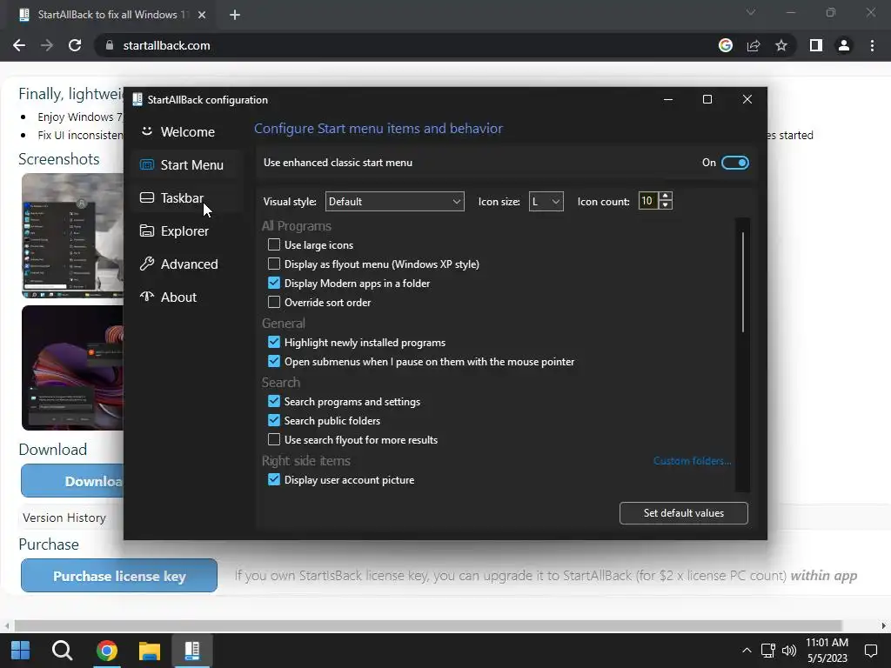The image size is (891, 668).
Task: Open File Explorer from taskbar
Action: click(x=150, y=651)
